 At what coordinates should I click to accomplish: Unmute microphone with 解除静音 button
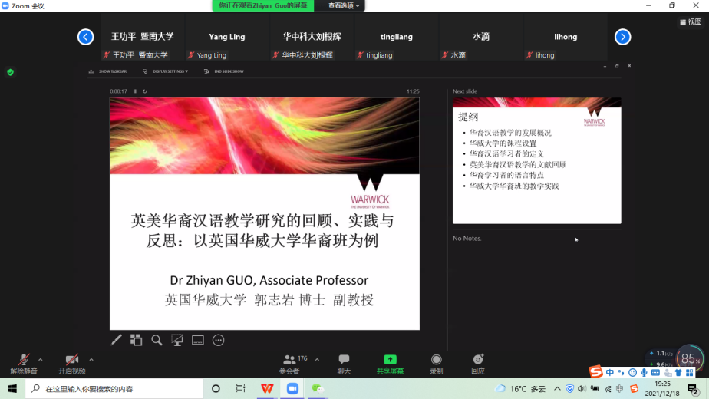point(23,362)
